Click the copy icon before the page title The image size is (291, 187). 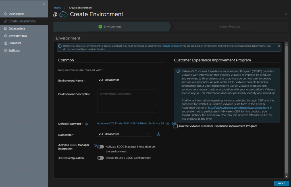click(x=55, y=14)
